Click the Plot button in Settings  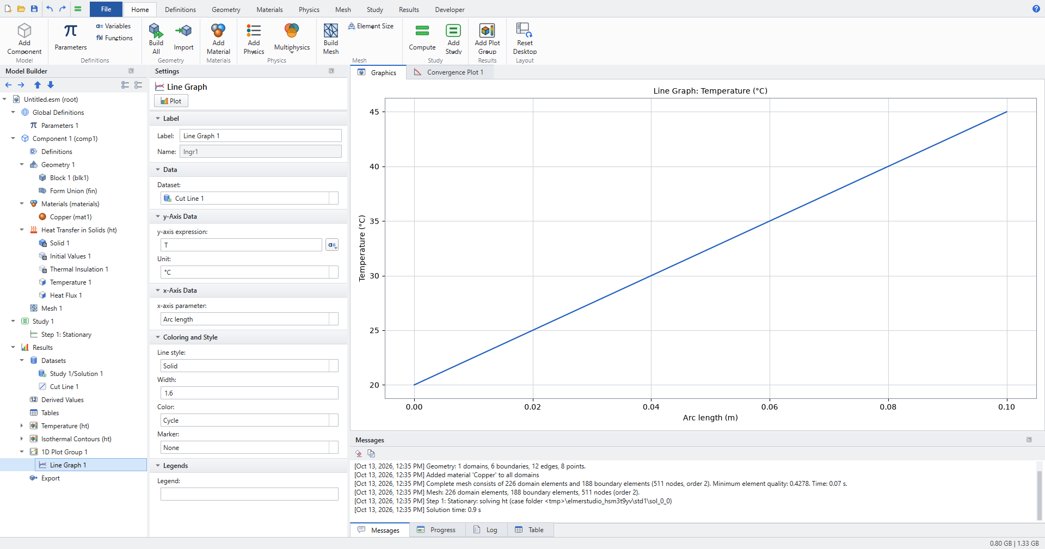click(x=171, y=101)
